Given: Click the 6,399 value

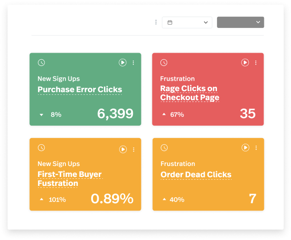Looking at the screenshot, I should pos(115,113).
